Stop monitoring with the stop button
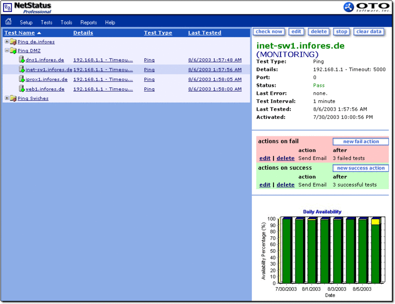The width and height of the screenshot is (395, 304). point(342,32)
